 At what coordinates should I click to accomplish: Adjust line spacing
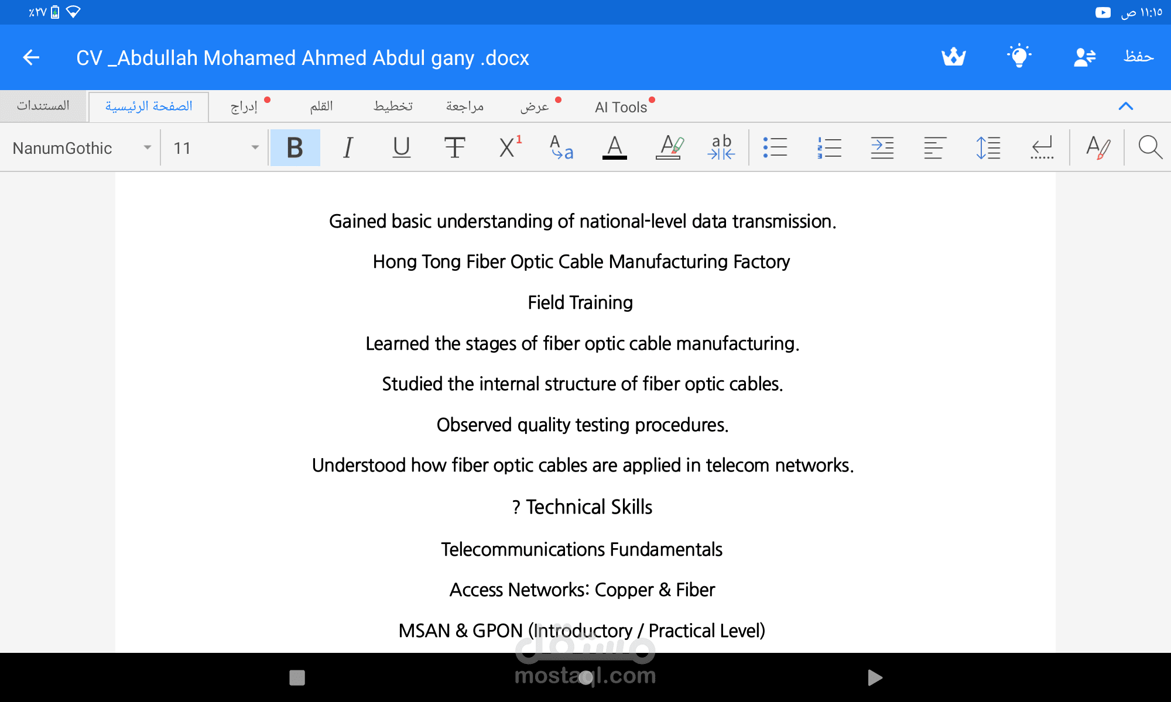point(988,147)
